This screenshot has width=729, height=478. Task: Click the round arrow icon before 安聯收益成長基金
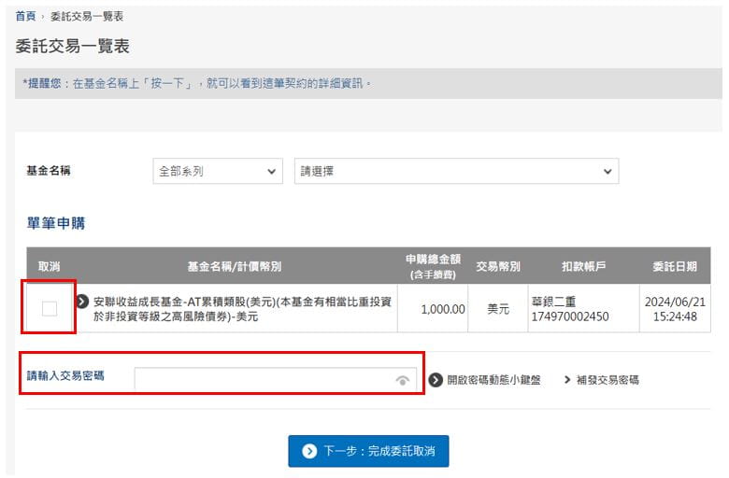(x=83, y=302)
